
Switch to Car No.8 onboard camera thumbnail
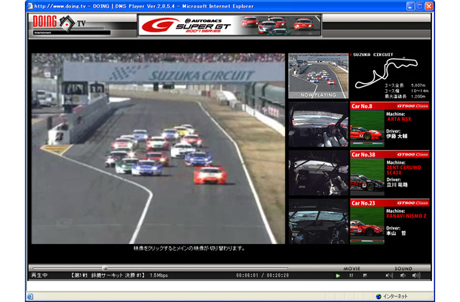[318, 125]
